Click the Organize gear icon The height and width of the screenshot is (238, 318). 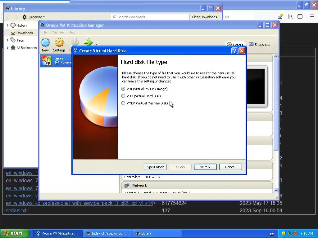pyautogui.click(x=24, y=17)
